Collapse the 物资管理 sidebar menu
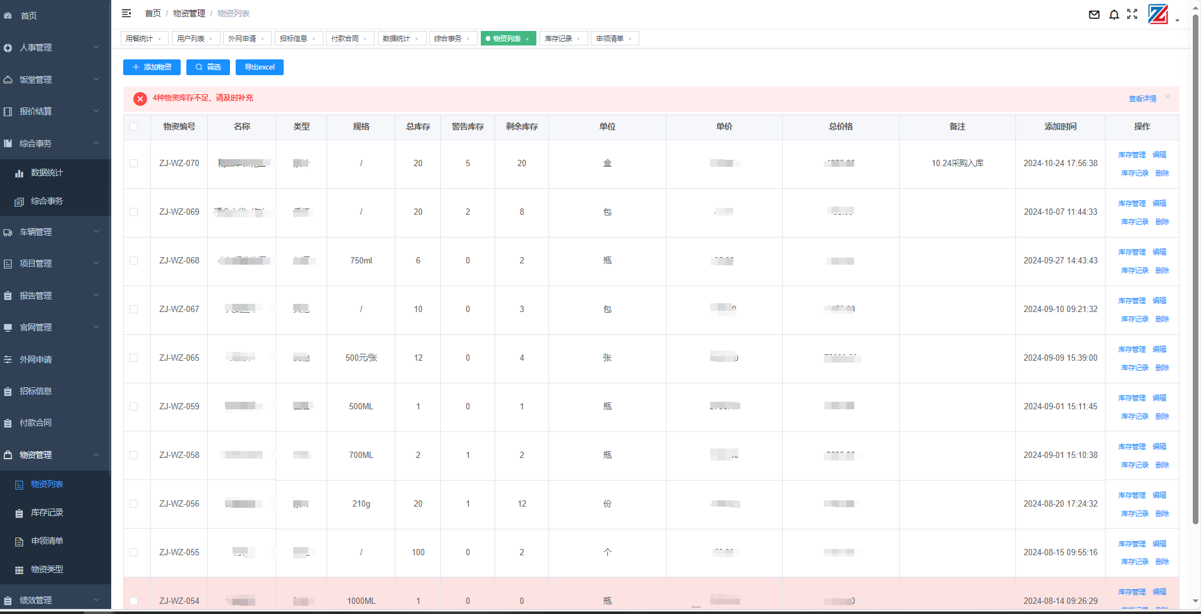 [51, 455]
